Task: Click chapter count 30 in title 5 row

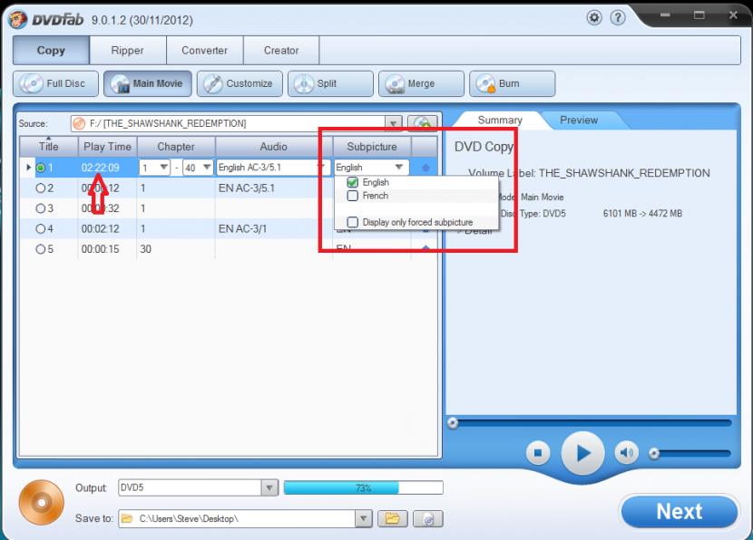Action: (145, 249)
